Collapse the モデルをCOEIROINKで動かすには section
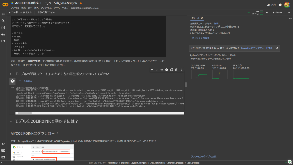This screenshot has width=293, height=165. 11,121
